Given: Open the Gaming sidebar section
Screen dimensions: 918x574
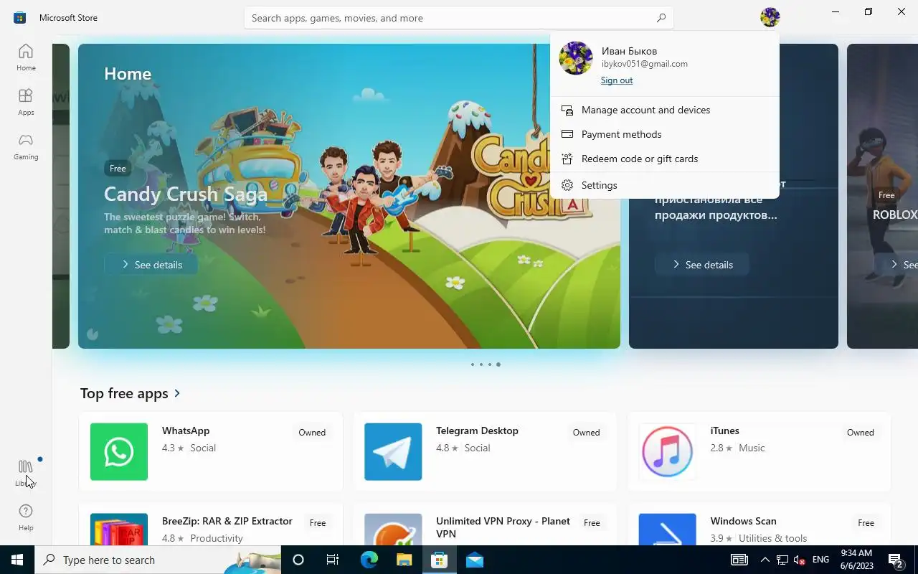Looking at the screenshot, I should [26, 146].
